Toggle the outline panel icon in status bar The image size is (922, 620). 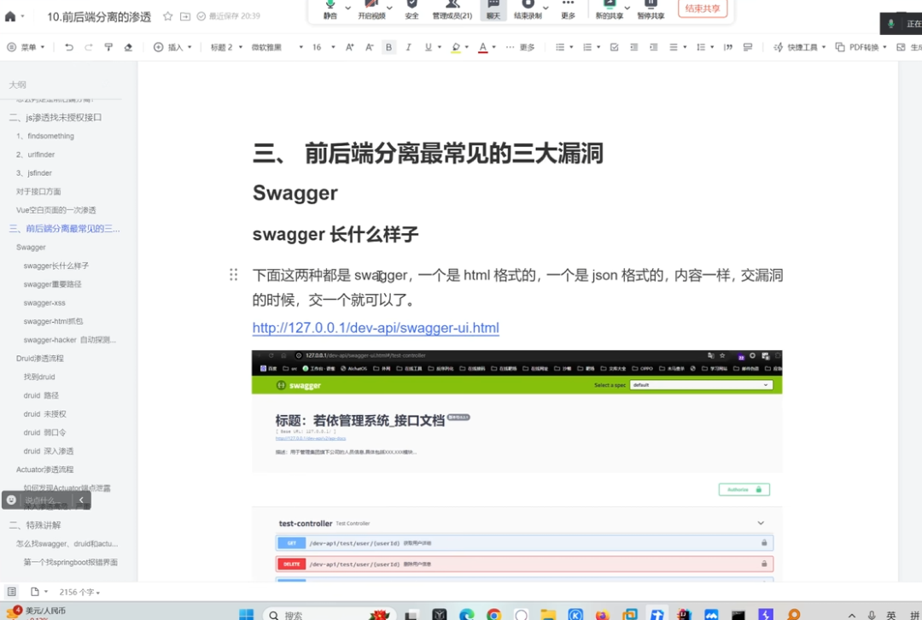tap(12, 592)
